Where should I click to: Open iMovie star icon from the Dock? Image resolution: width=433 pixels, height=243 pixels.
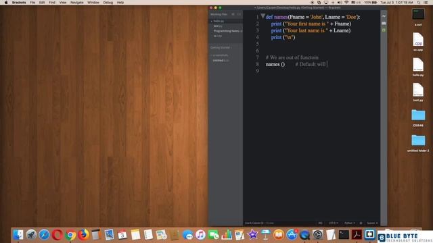[252, 235]
